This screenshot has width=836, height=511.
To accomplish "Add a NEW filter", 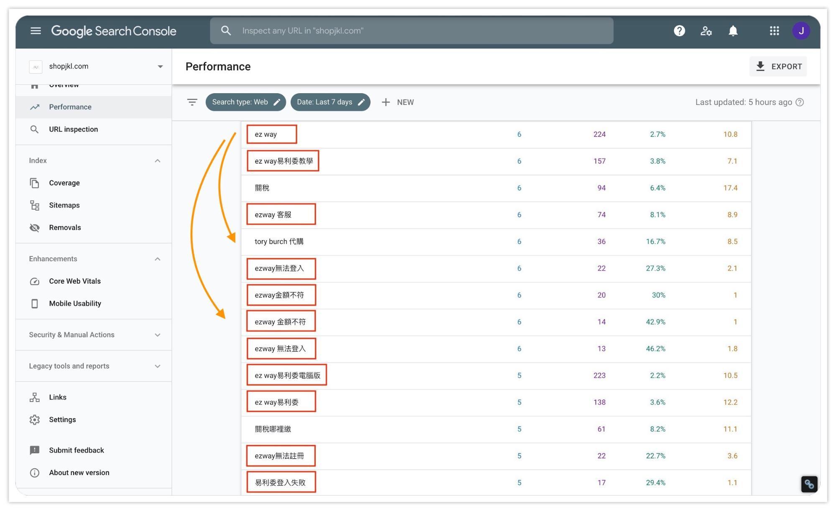I will pyautogui.click(x=397, y=102).
